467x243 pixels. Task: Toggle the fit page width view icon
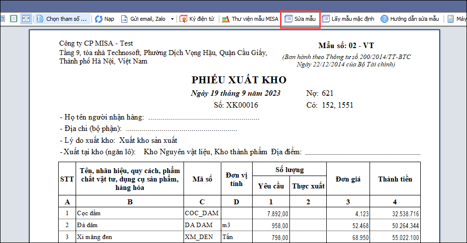click(x=25, y=19)
